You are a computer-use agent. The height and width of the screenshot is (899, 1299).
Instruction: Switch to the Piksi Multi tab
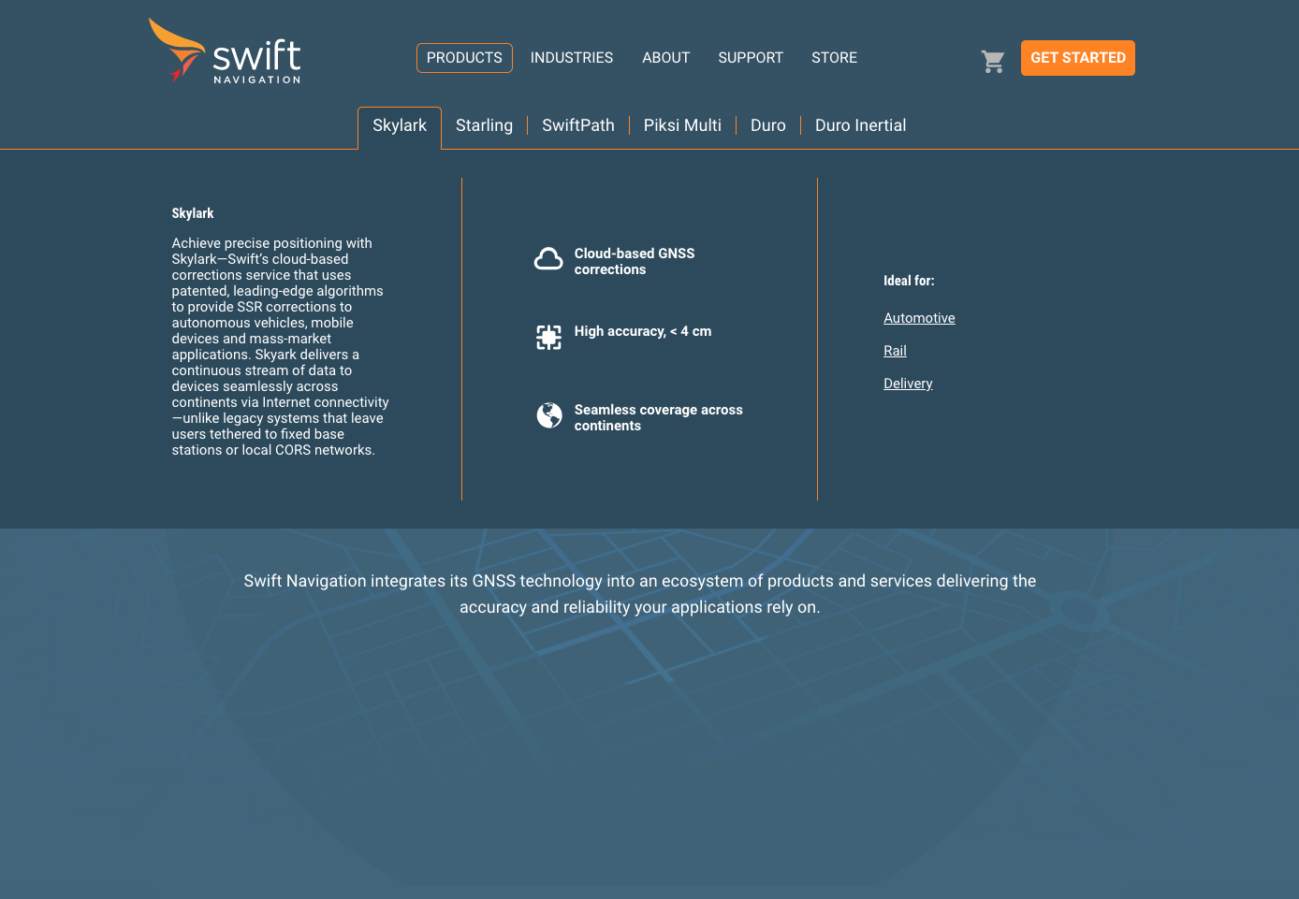coord(682,125)
